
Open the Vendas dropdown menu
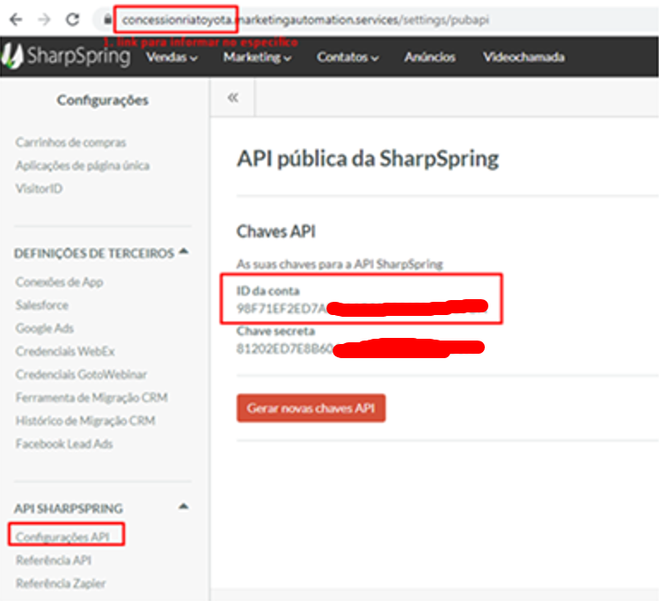coord(172,57)
